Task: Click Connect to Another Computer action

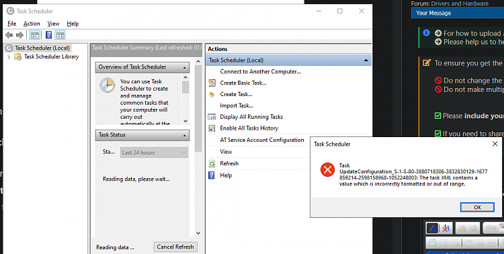Action: (260, 72)
